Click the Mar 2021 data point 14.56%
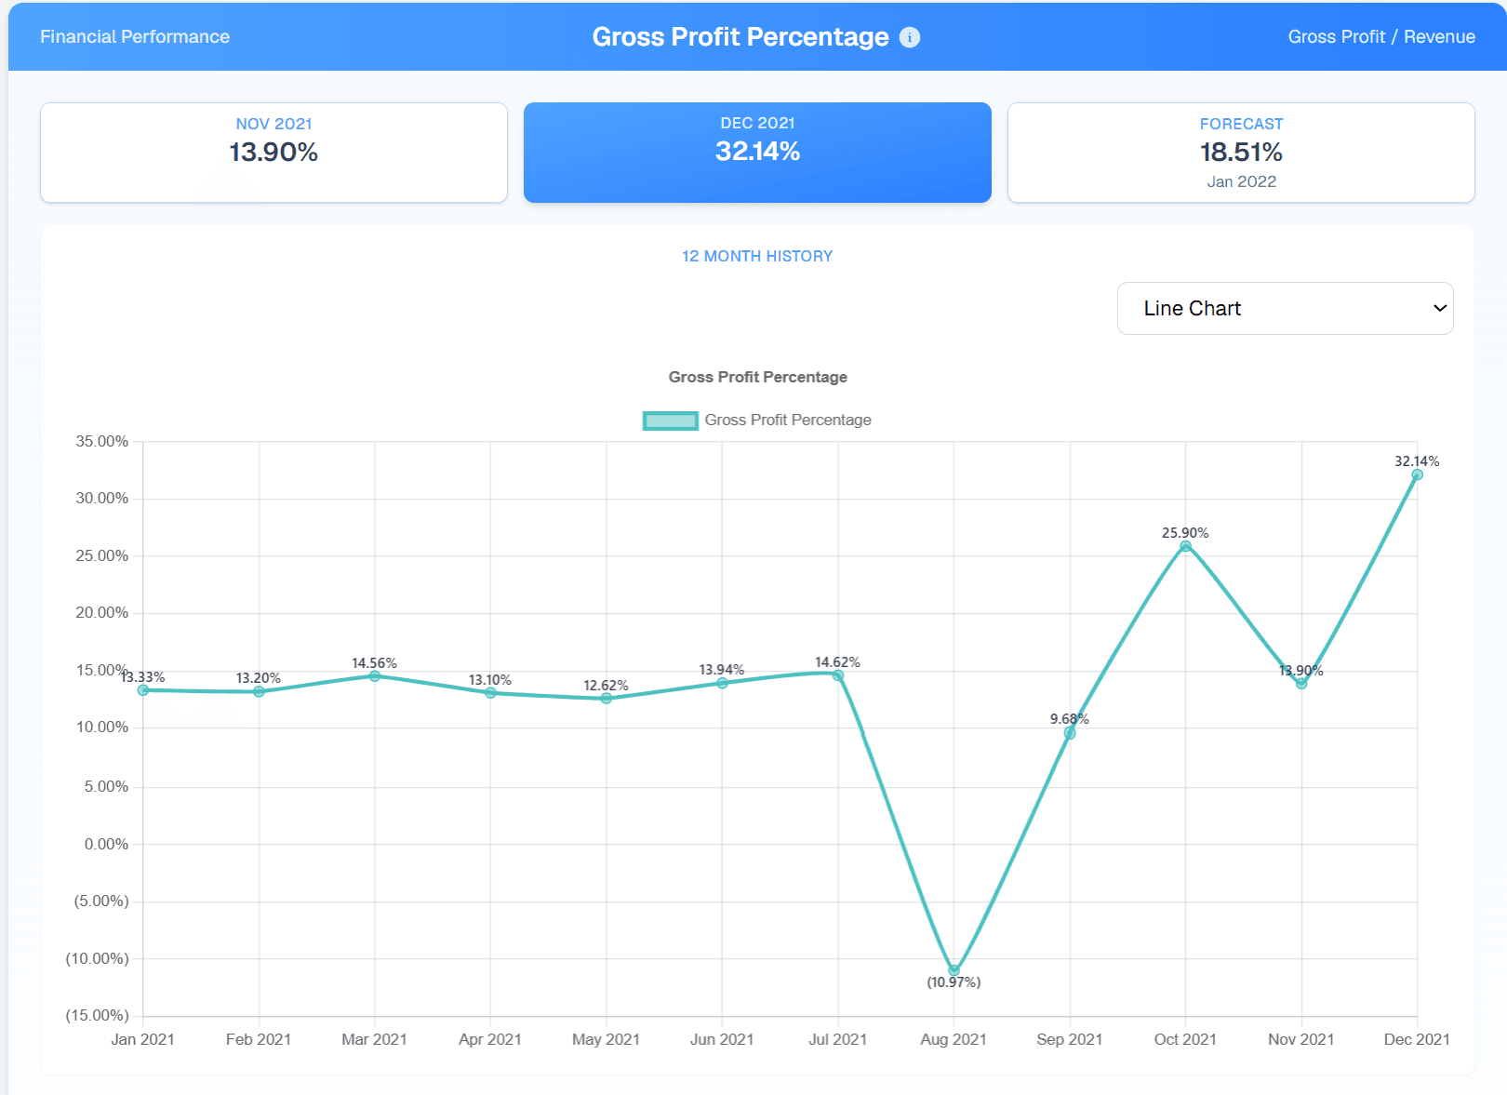The image size is (1507, 1095). pyautogui.click(x=375, y=676)
